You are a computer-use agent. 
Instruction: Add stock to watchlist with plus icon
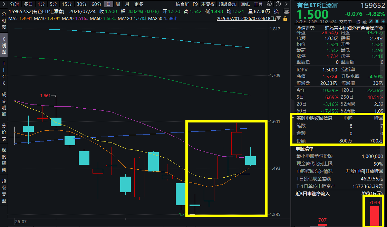pyautogui.click(x=383, y=21)
